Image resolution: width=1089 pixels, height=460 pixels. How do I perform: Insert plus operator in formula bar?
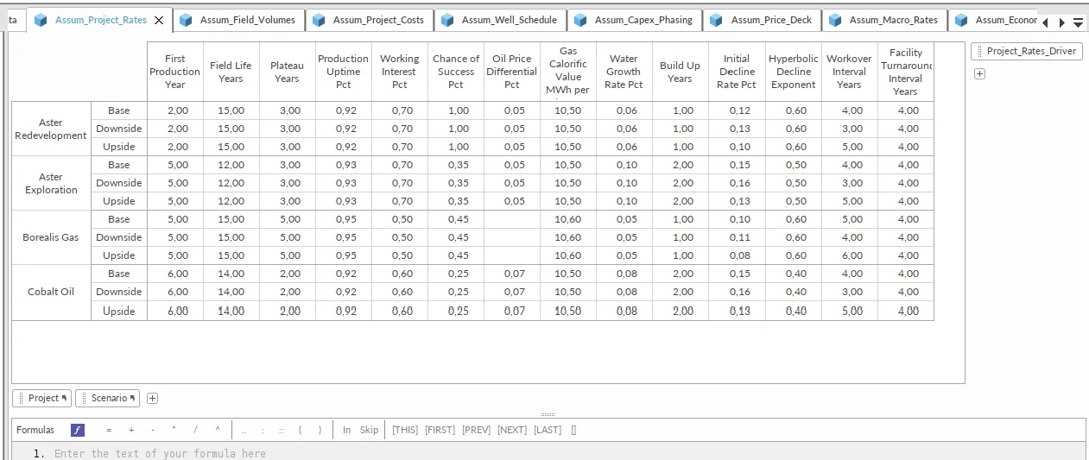click(x=131, y=430)
